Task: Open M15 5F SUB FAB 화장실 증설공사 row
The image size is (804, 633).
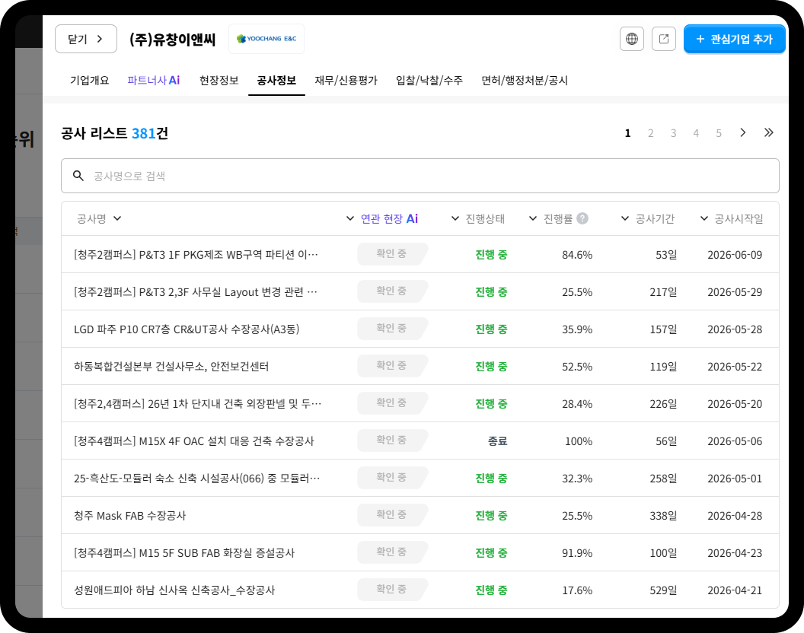Action: click(420, 553)
